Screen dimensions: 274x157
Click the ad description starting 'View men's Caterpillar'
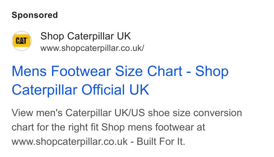pos(127,127)
